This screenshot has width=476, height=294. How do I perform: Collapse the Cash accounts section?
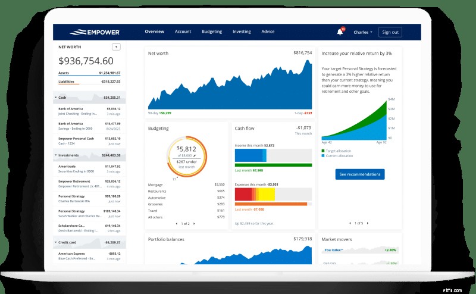click(56, 98)
